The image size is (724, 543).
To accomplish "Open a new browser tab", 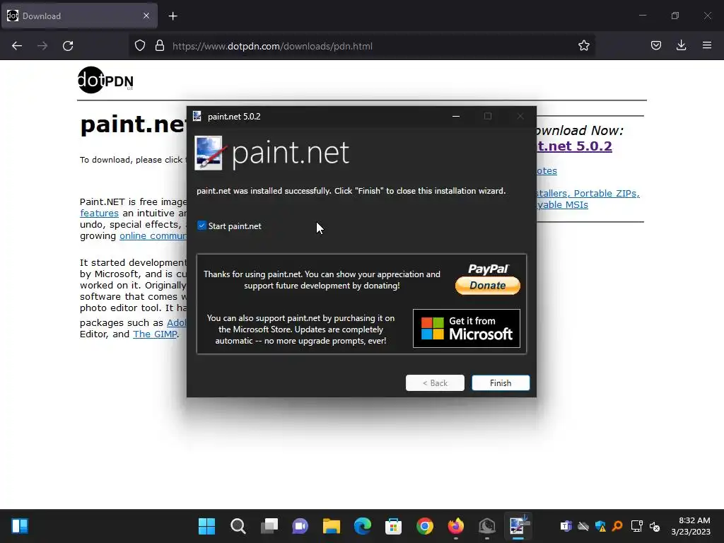I will 173,16.
